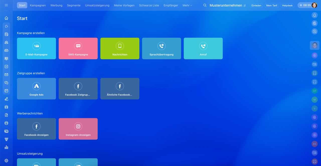Open the settings gear at the sidebar bottom
This screenshot has width=321, height=166.
click(x=6, y=160)
